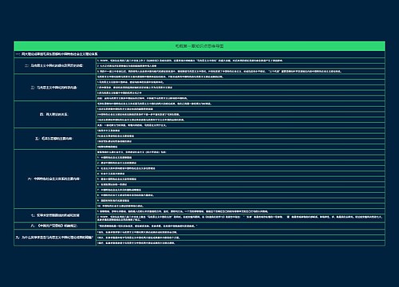Image resolution: width=399 pixels, height=287 pixels.
Task: Click top detail row beside section 三
Action: click(240, 77)
